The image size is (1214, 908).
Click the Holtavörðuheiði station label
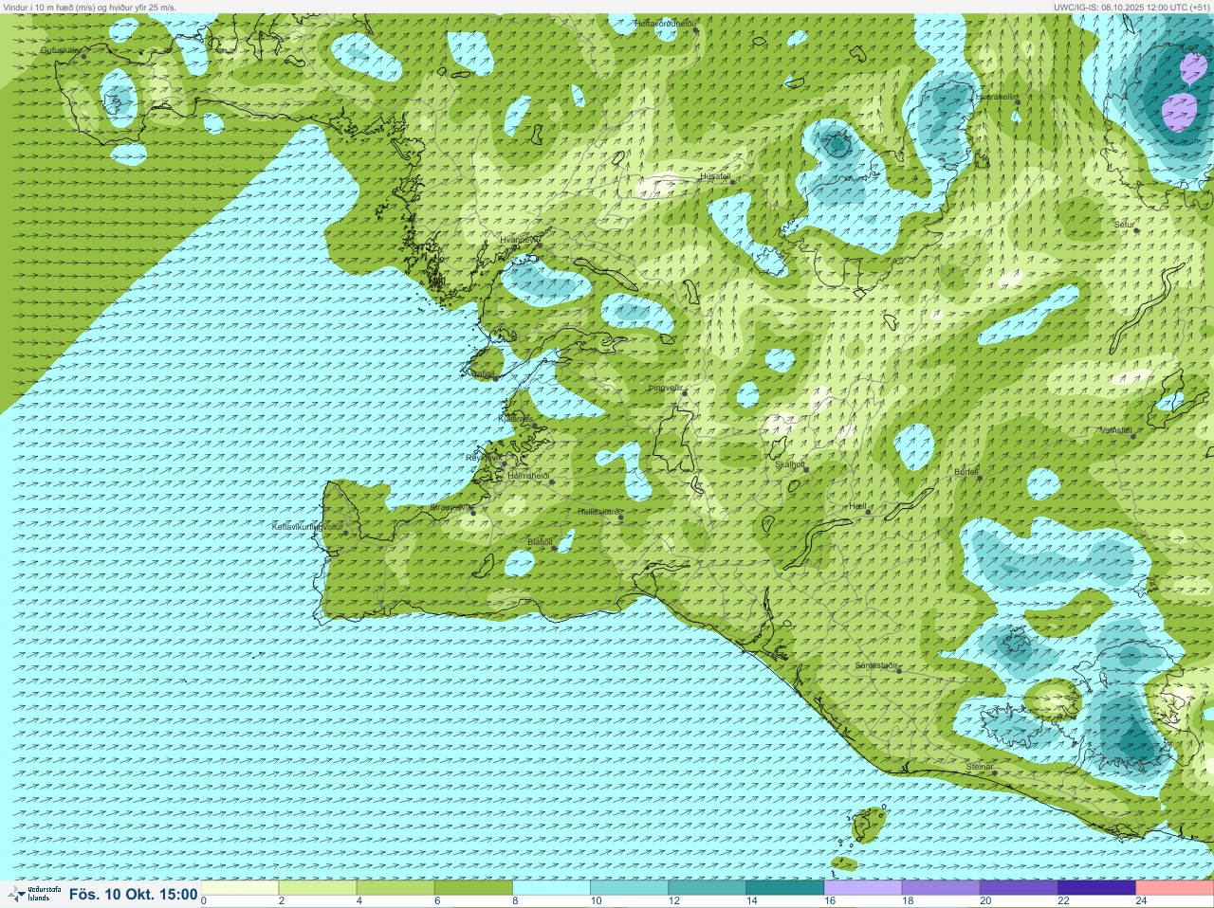coord(665,23)
